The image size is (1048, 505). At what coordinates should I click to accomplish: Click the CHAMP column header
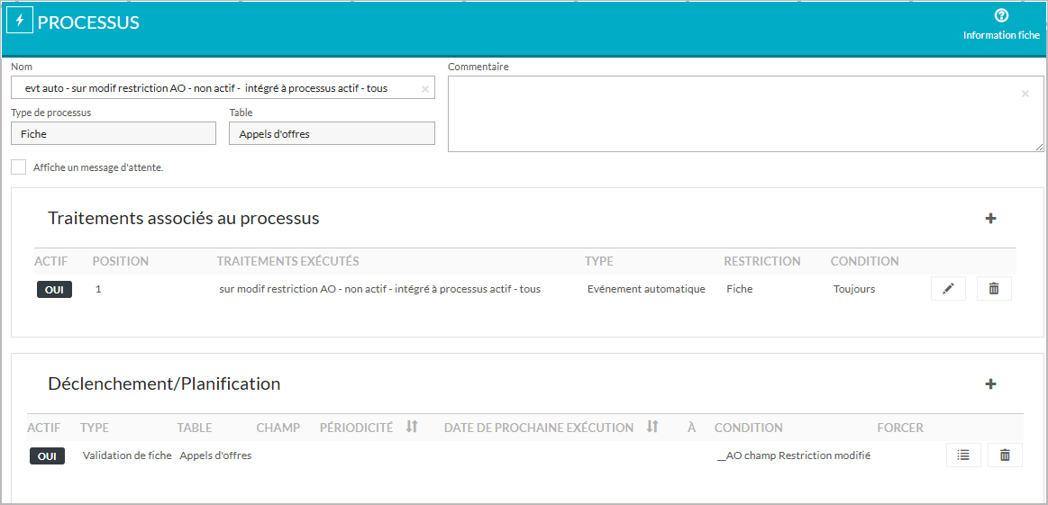[x=278, y=427]
